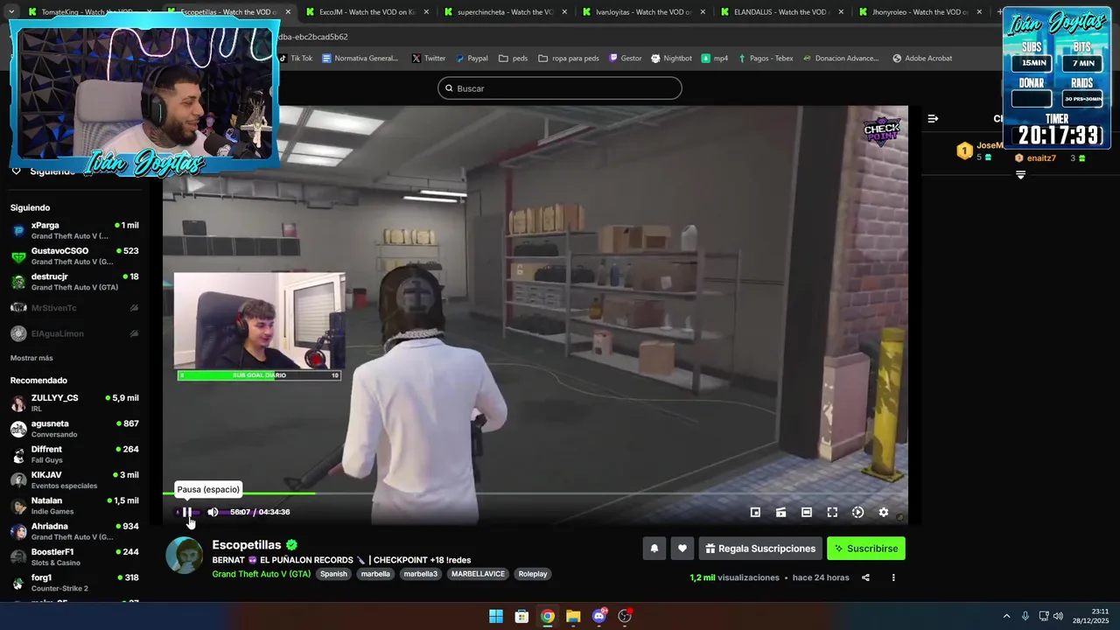Open Escopetillas channel avatar
This screenshot has width=1120, height=630.
point(185,556)
